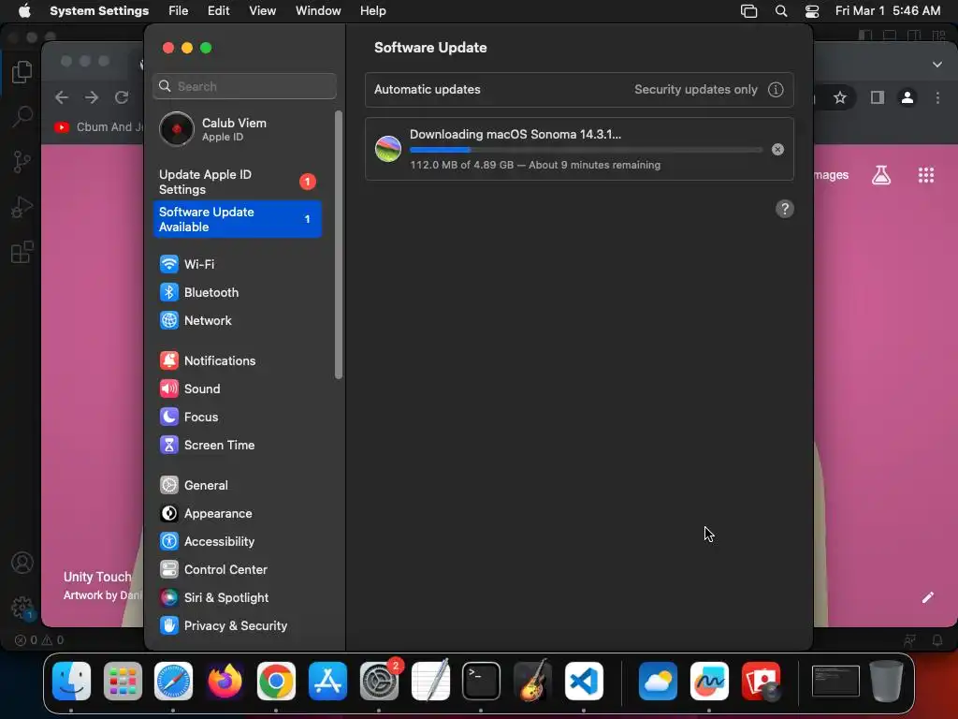Open Privacy & Security settings
958x719 pixels.
click(238, 626)
